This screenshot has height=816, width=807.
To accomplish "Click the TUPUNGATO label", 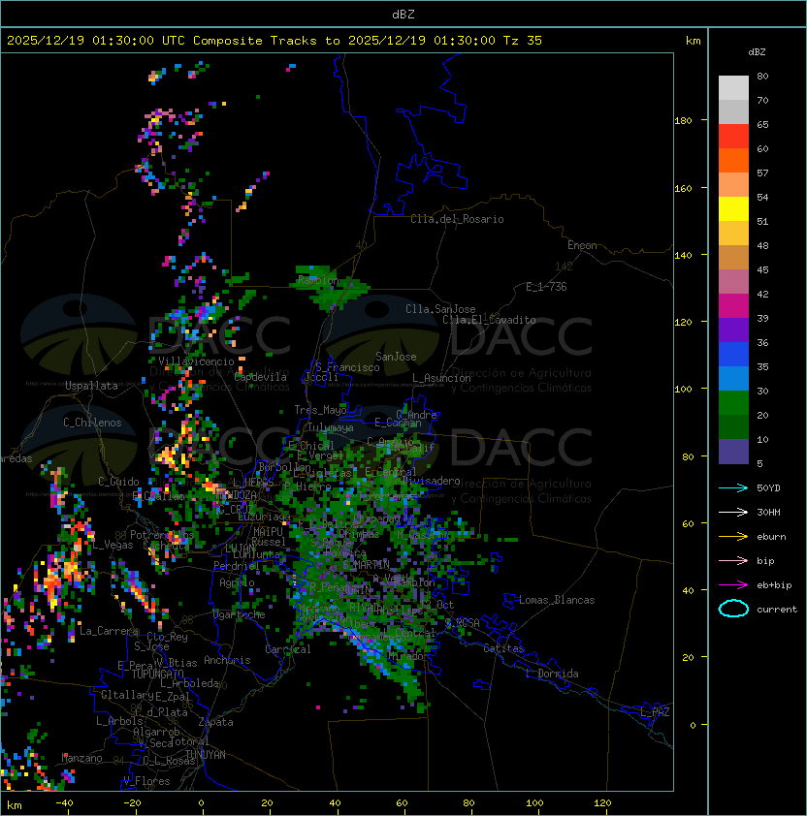I will [x=157, y=674].
